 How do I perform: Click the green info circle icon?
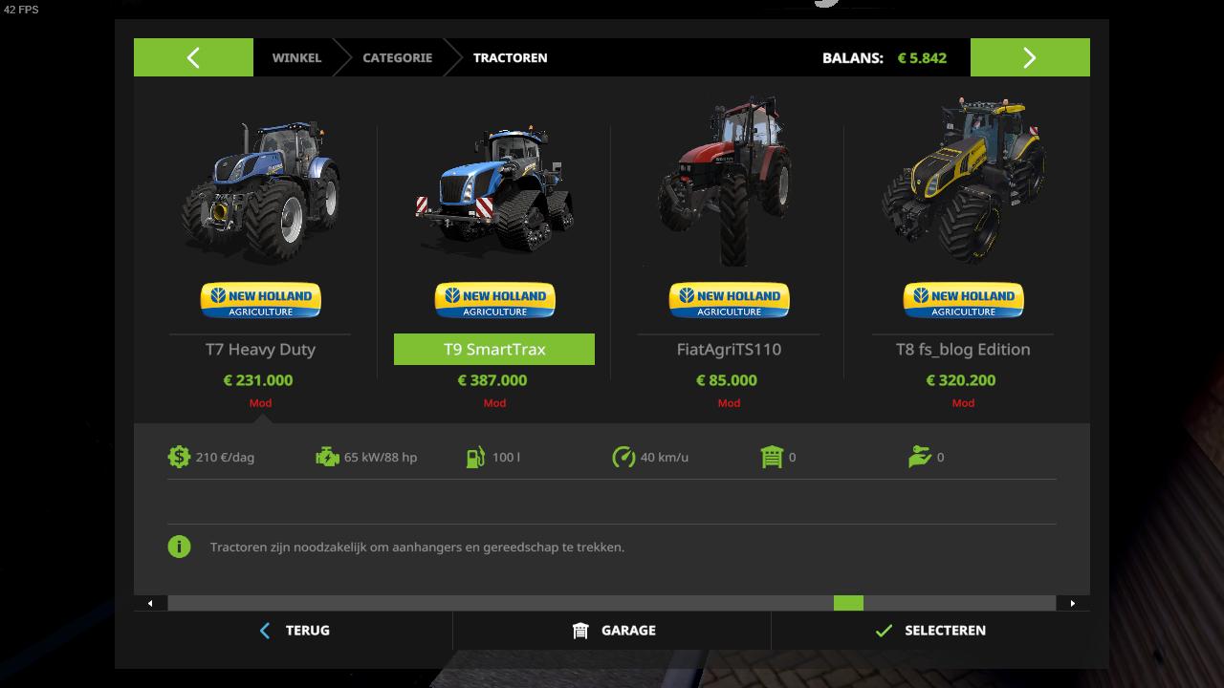(179, 547)
